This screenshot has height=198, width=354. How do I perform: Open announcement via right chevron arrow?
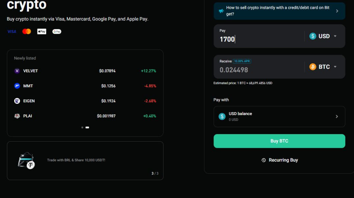click(337, 11)
